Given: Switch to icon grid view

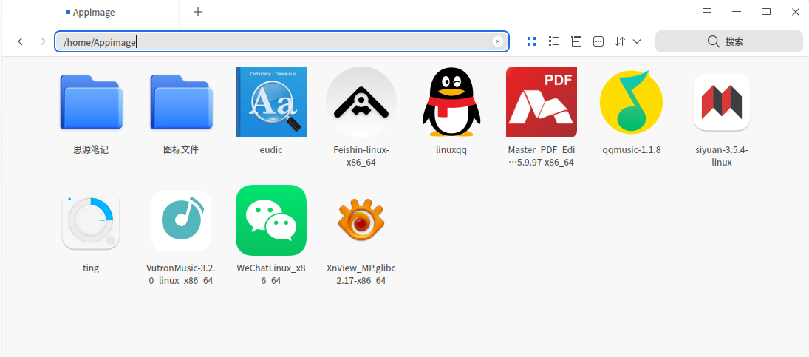Looking at the screenshot, I should coord(532,42).
